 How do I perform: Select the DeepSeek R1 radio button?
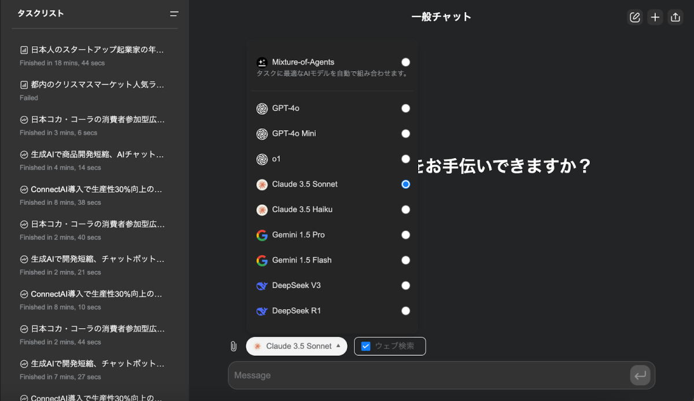pos(405,311)
